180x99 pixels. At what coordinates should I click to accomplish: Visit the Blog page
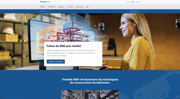(x=87, y=7)
